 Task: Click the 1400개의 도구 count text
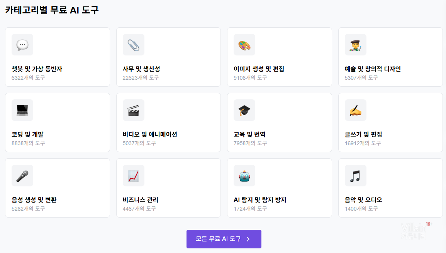tap(361, 209)
